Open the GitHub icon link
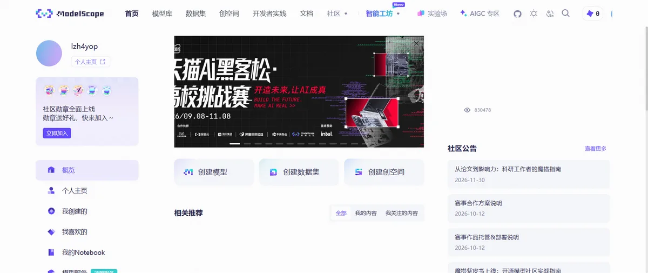The height and width of the screenshot is (273, 648). [517, 14]
